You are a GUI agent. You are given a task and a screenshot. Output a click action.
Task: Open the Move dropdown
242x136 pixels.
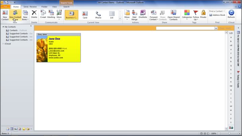click(127, 15)
